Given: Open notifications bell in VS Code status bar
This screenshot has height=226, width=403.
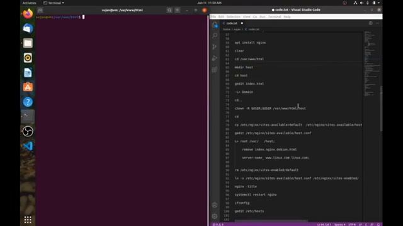Looking at the screenshot, I should (x=378, y=225).
